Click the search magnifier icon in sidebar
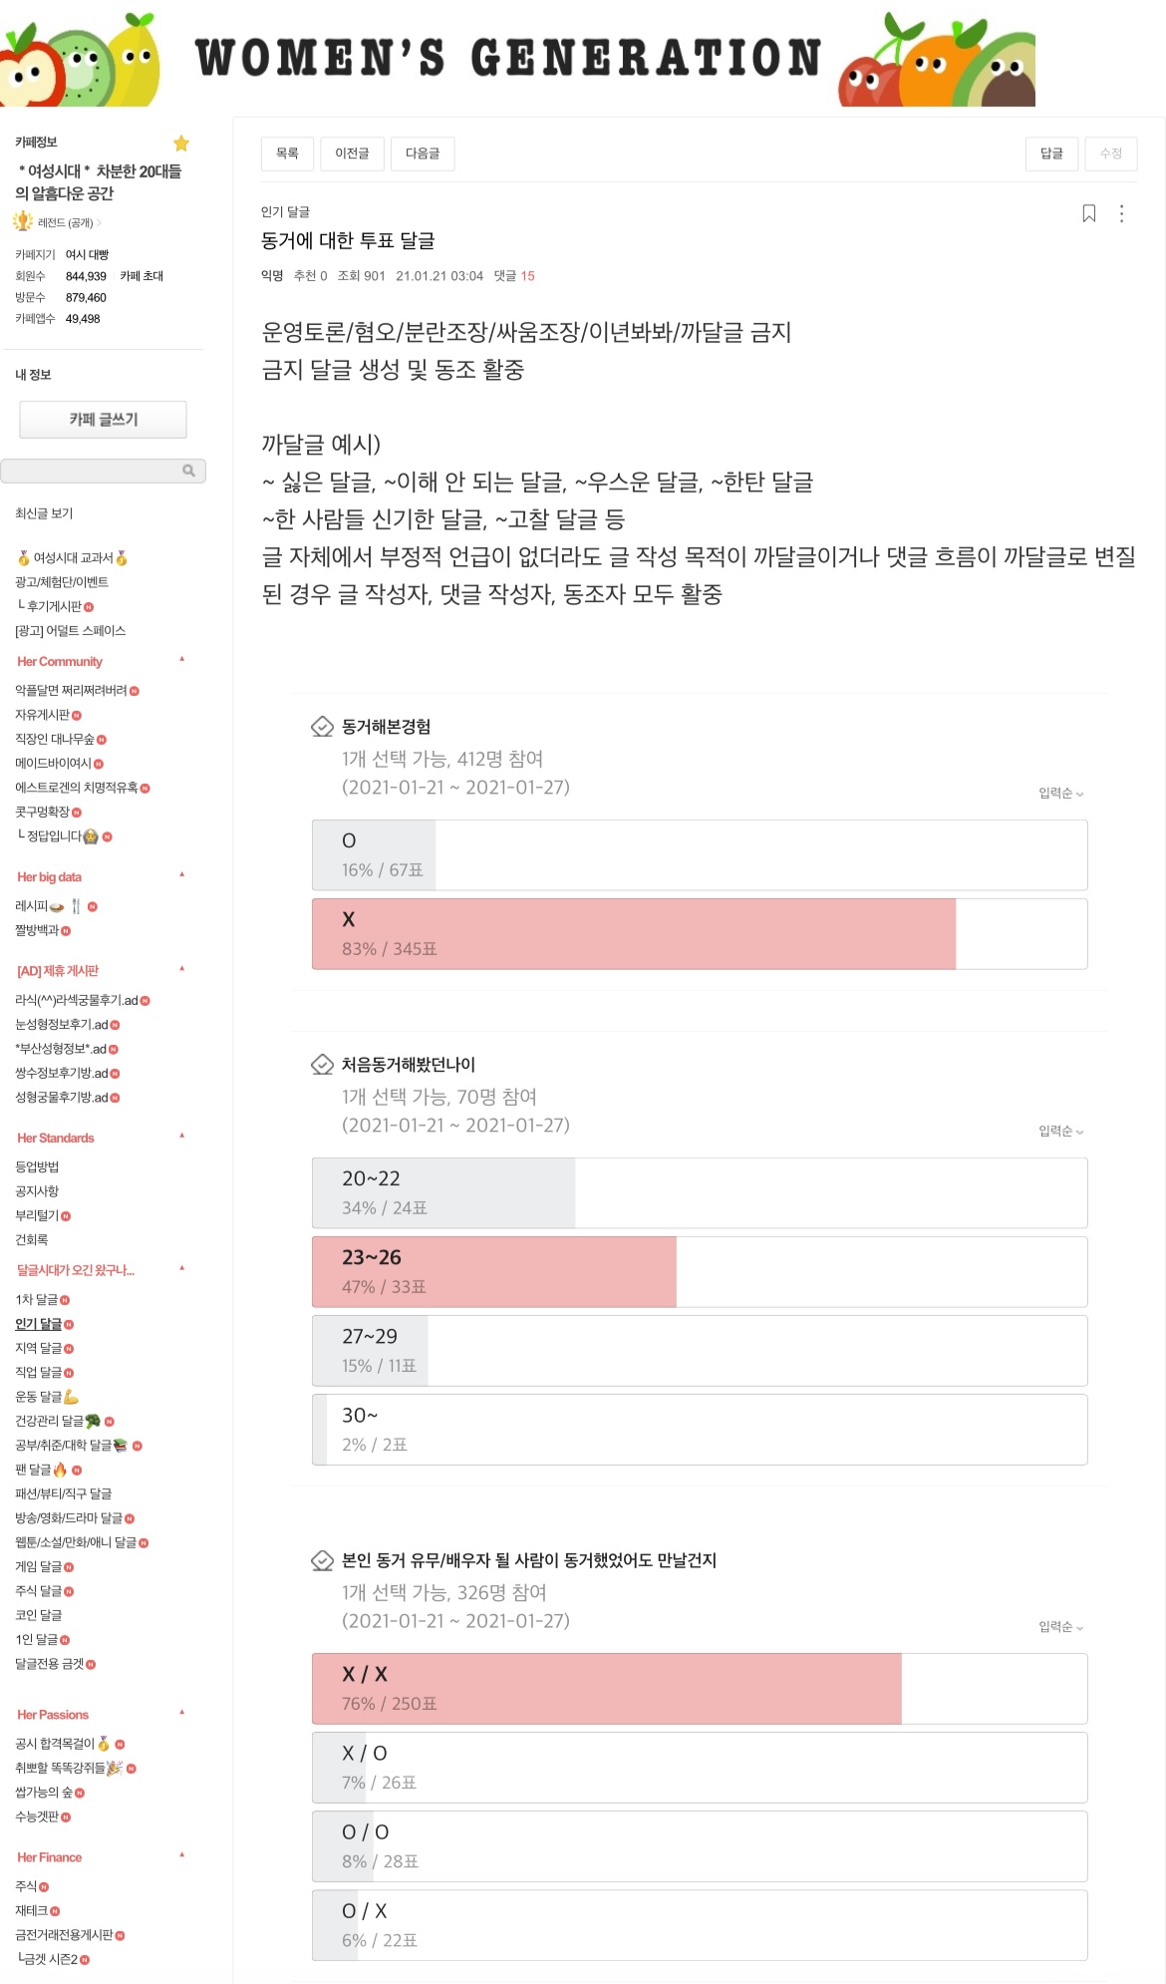Screen dimensions: 1166x1984 click(x=188, y=471)
